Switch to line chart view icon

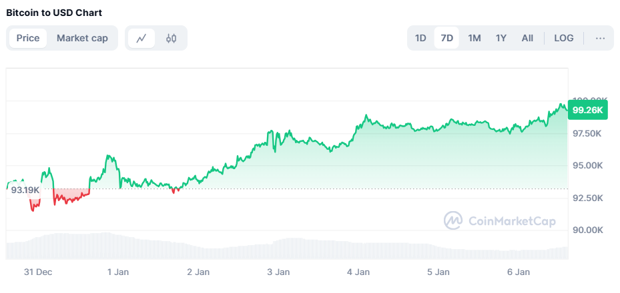point(141,38)
